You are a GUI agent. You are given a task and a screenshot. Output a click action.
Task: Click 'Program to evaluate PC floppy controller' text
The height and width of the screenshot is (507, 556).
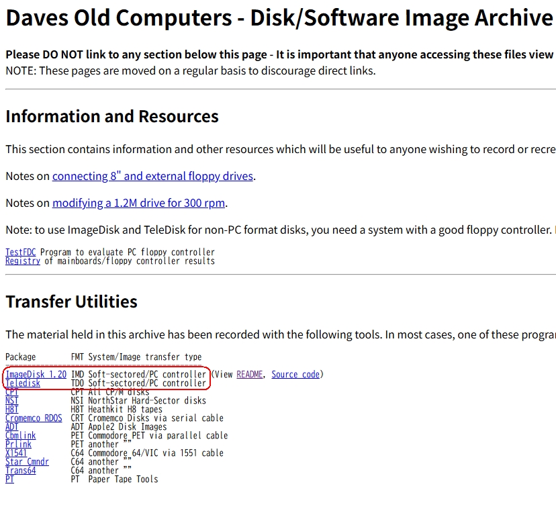point(128,252)
